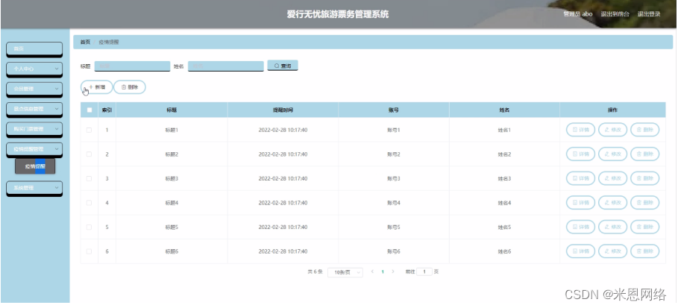Click 修改 for row 标题1

tap(612, 130)
